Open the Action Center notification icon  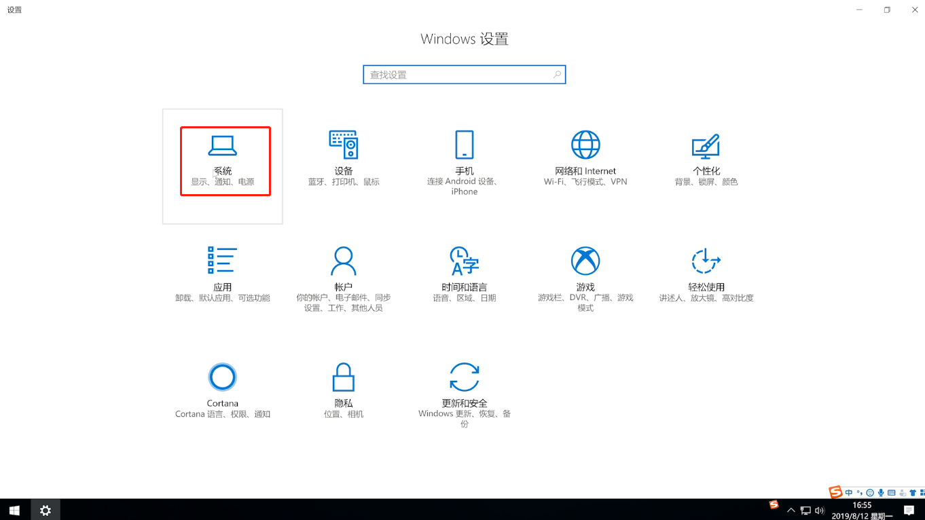click(x=909, y=510)
